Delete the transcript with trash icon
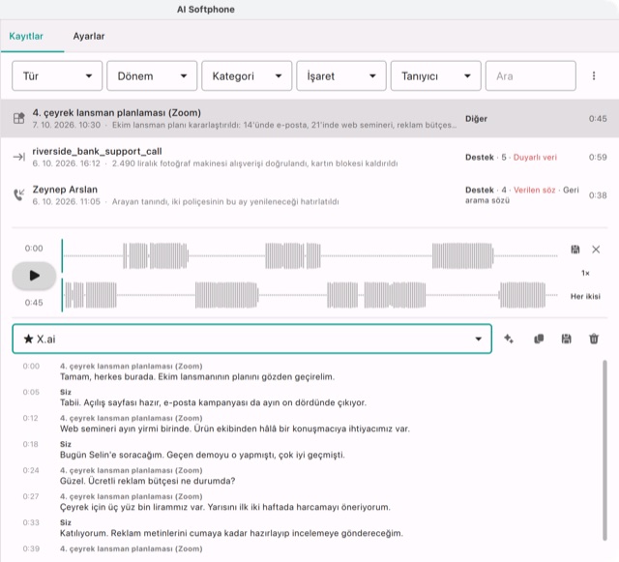Viewport: 619px width, 562px height. click(x=594, y=339)
